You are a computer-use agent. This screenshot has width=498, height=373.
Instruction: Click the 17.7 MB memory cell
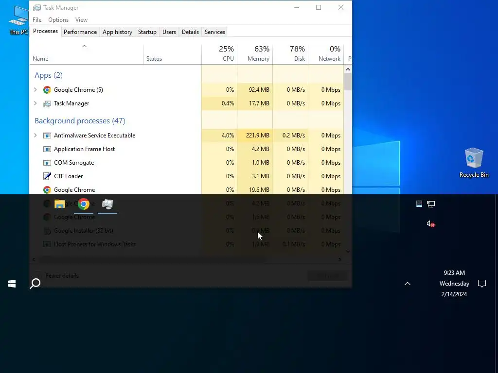[x=255, y=103]
